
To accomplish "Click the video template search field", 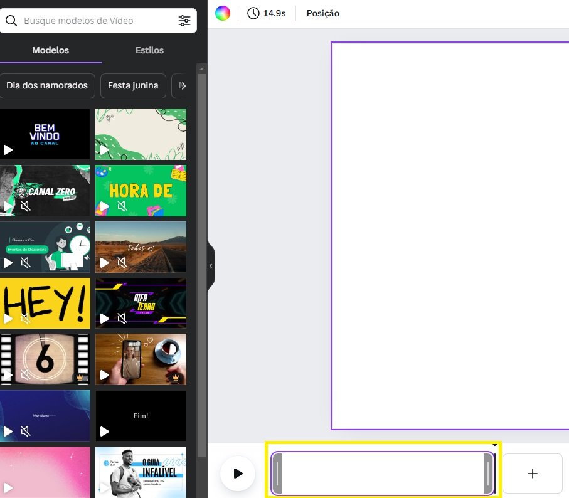I will [x=94, y=20].
